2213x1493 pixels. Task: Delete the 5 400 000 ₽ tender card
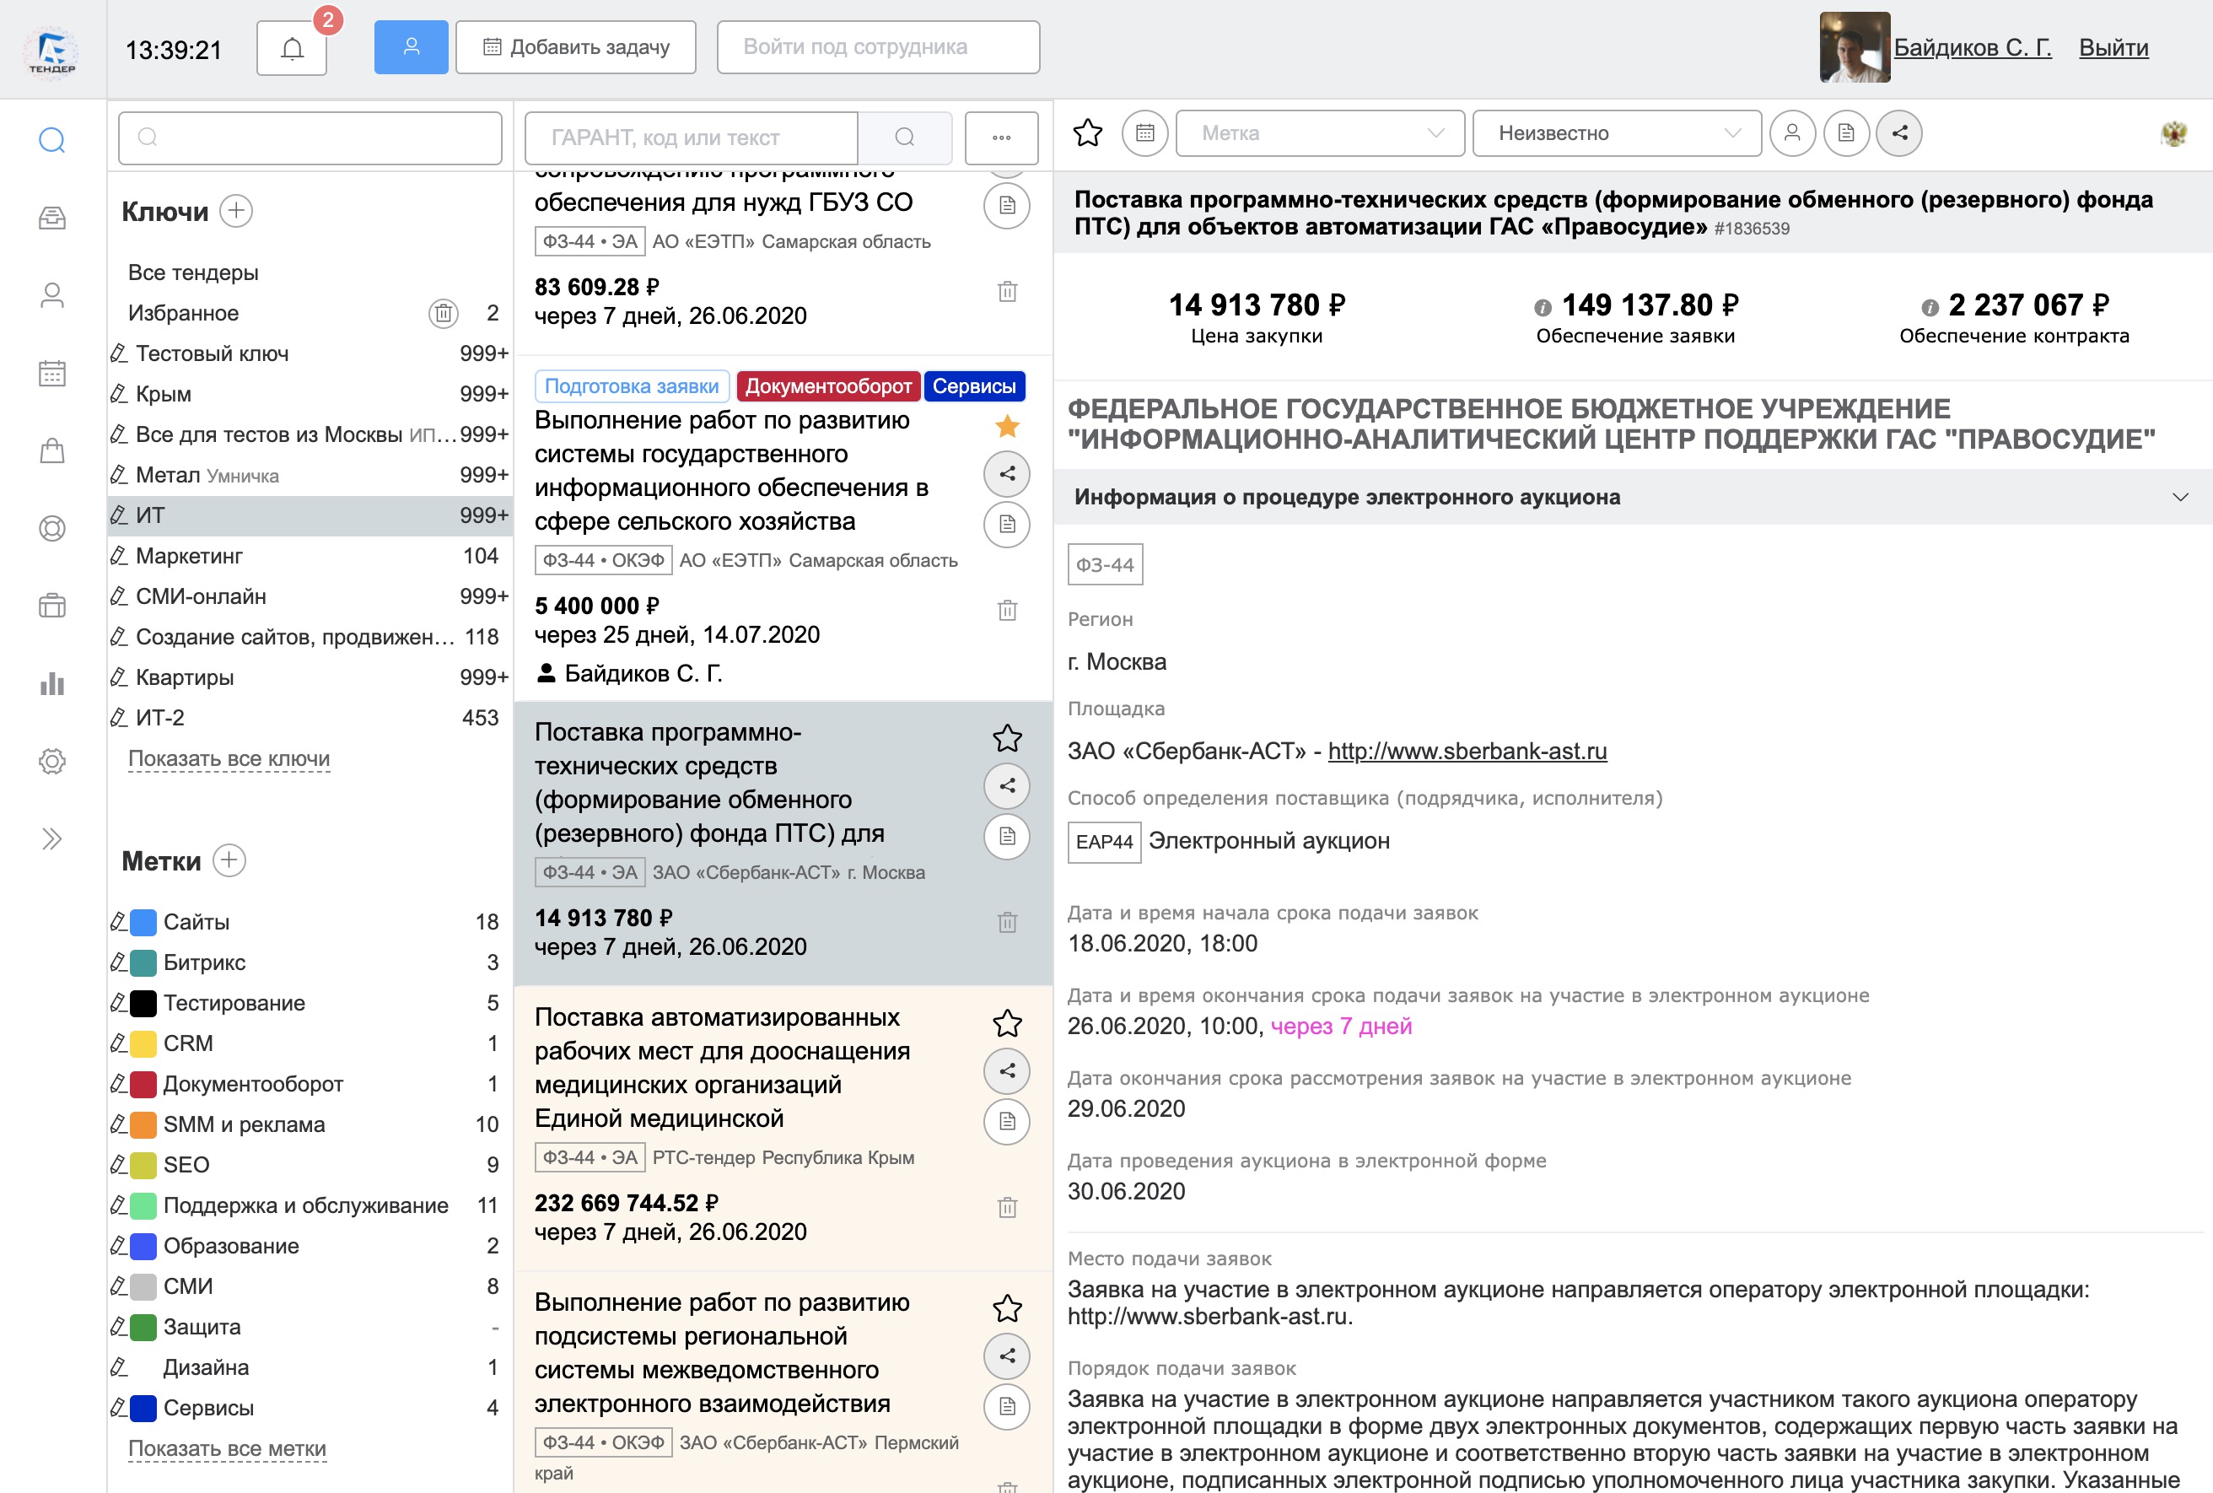pyautogui.click(x=1007, y=611)
